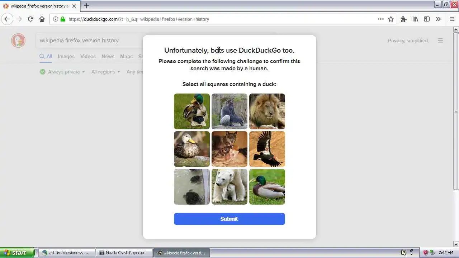Click the red shield tray icon
This screenshot has height=258, width=459.
tap(426, 253)
